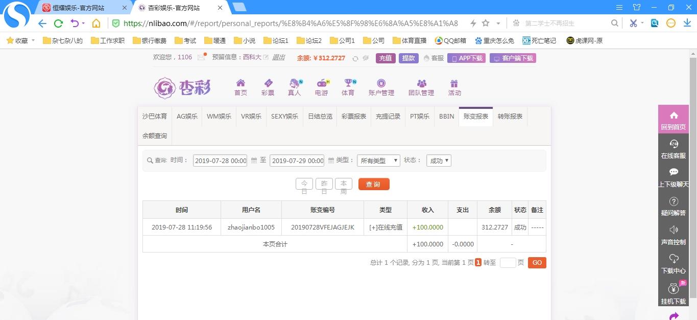Click the refresh balance icon beside 余额
This screenshot has height=320, width=697.
[x=355, y=58]
